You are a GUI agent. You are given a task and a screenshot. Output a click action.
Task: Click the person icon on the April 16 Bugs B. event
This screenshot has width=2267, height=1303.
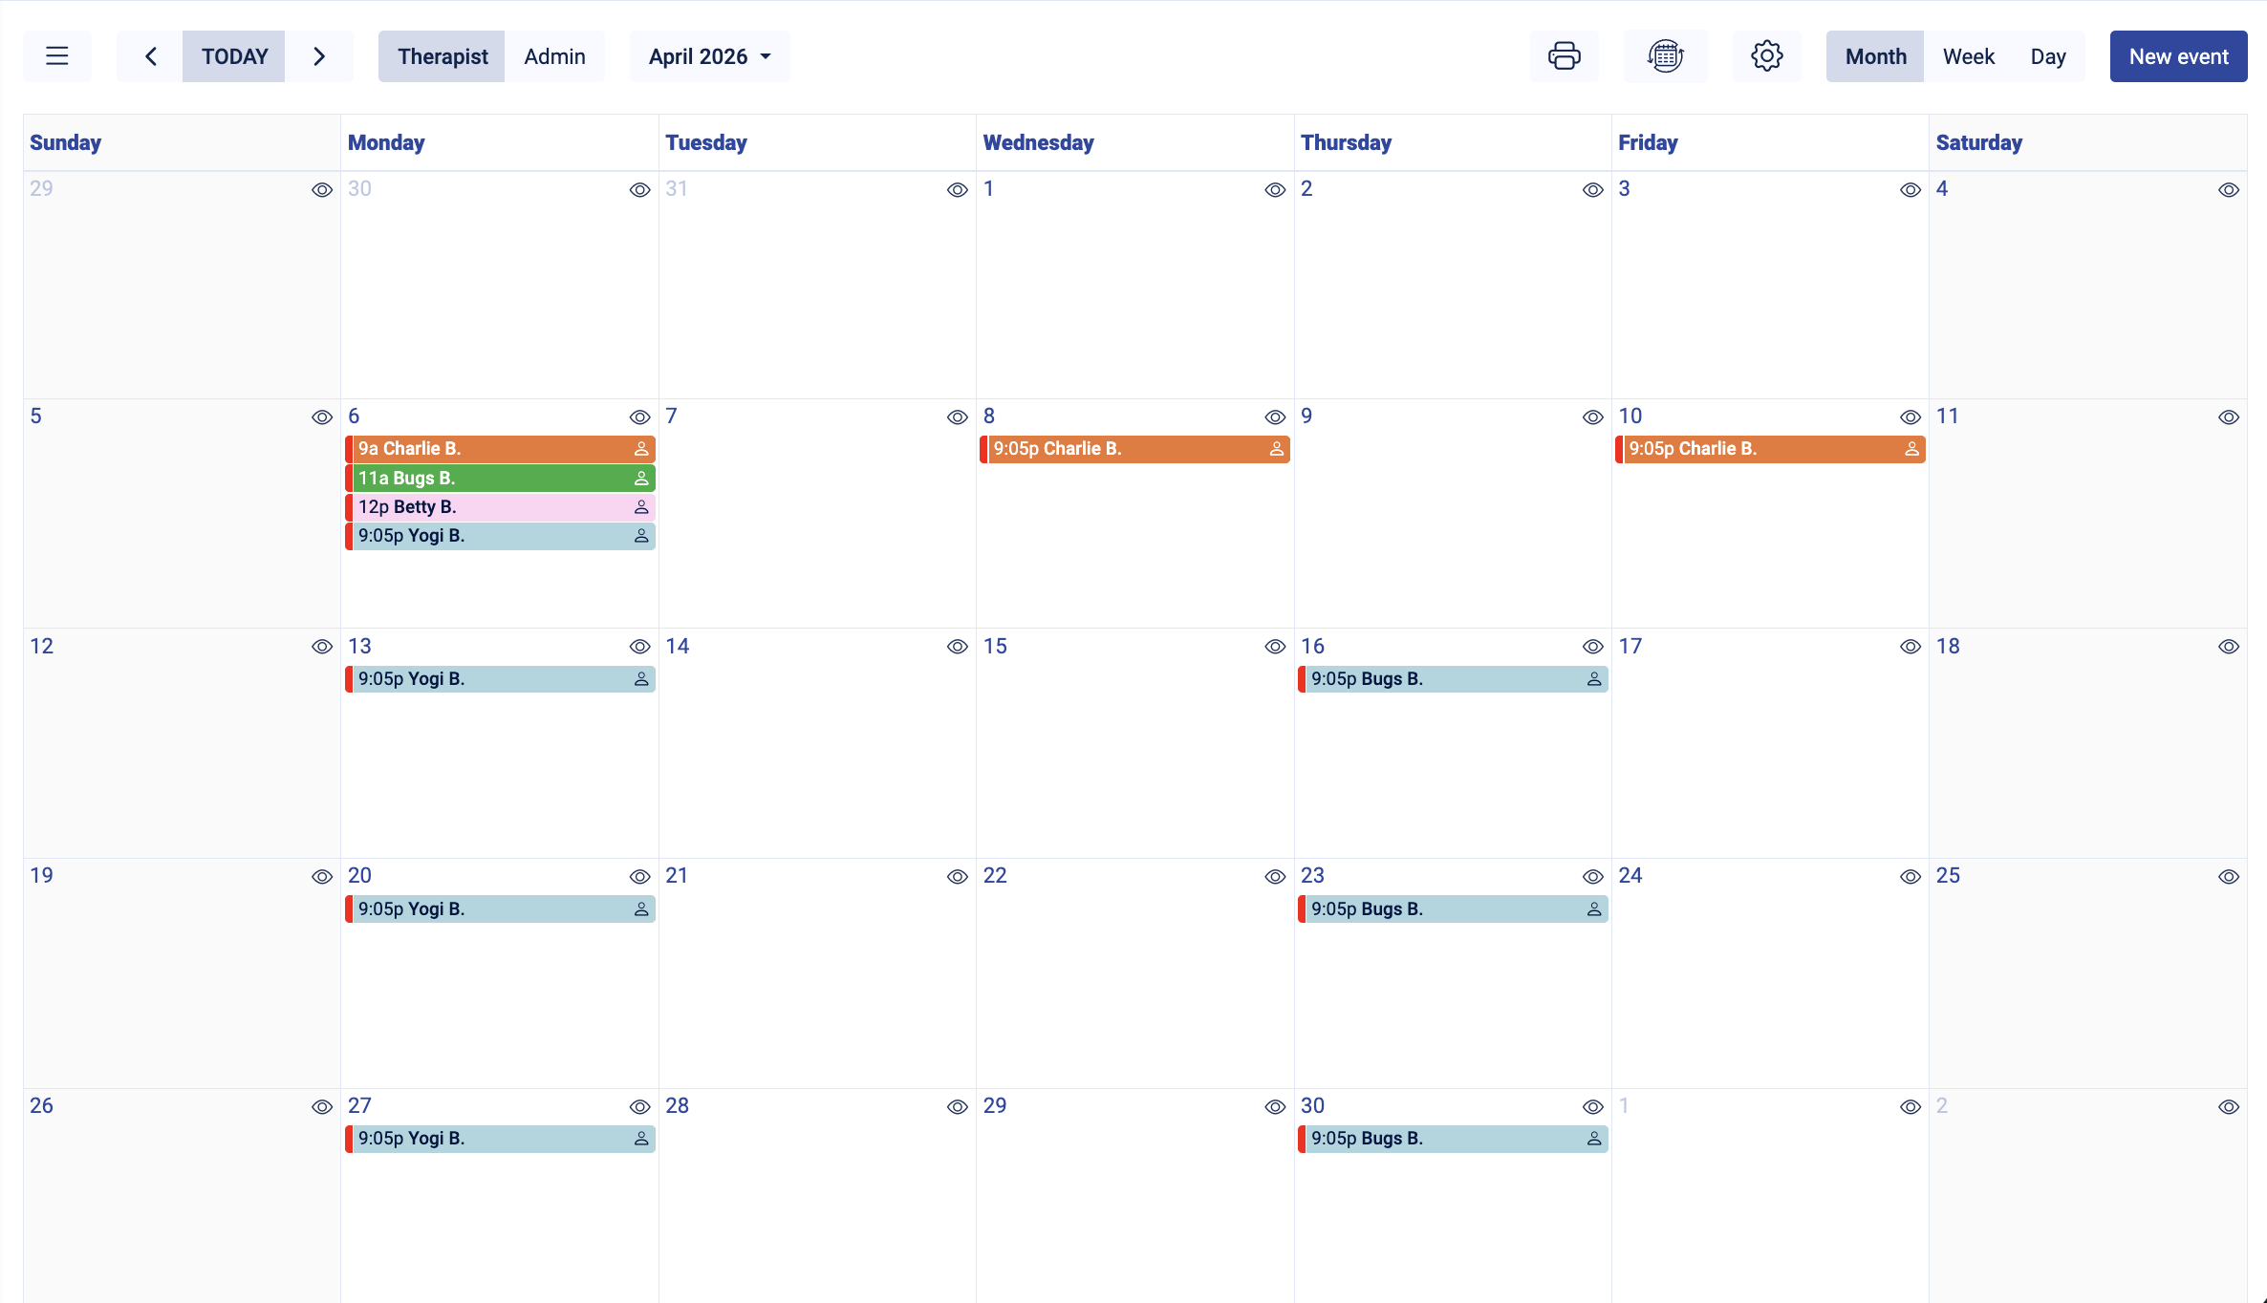(x=1594, y=678)
